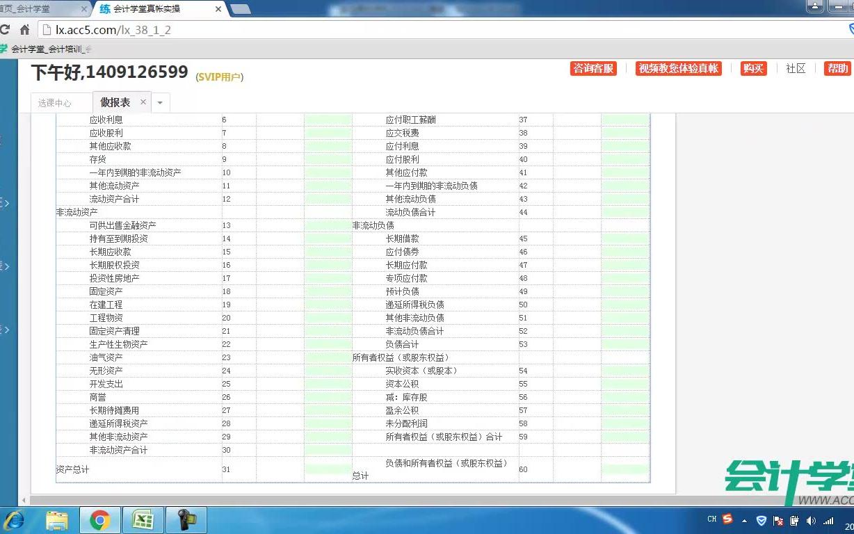The height and width of the screenshot is (534, 854).
Task: Click the speaker icon in system tray
Action: click(811, 519)
